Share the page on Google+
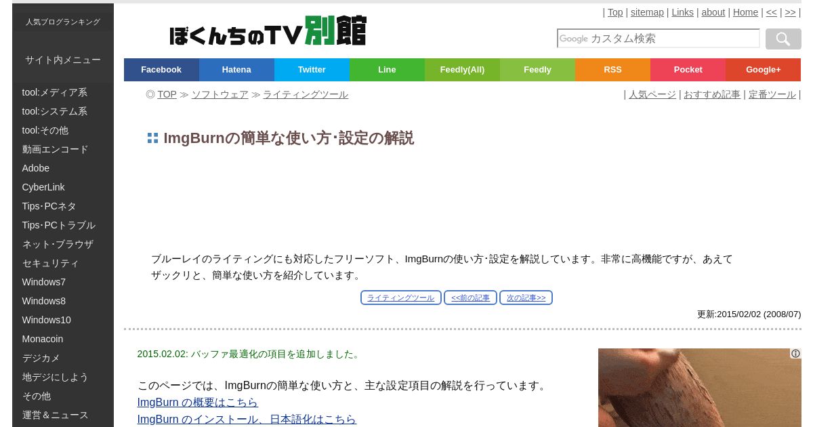The width and height of the screenshot is (813, 427). point(763,70)
